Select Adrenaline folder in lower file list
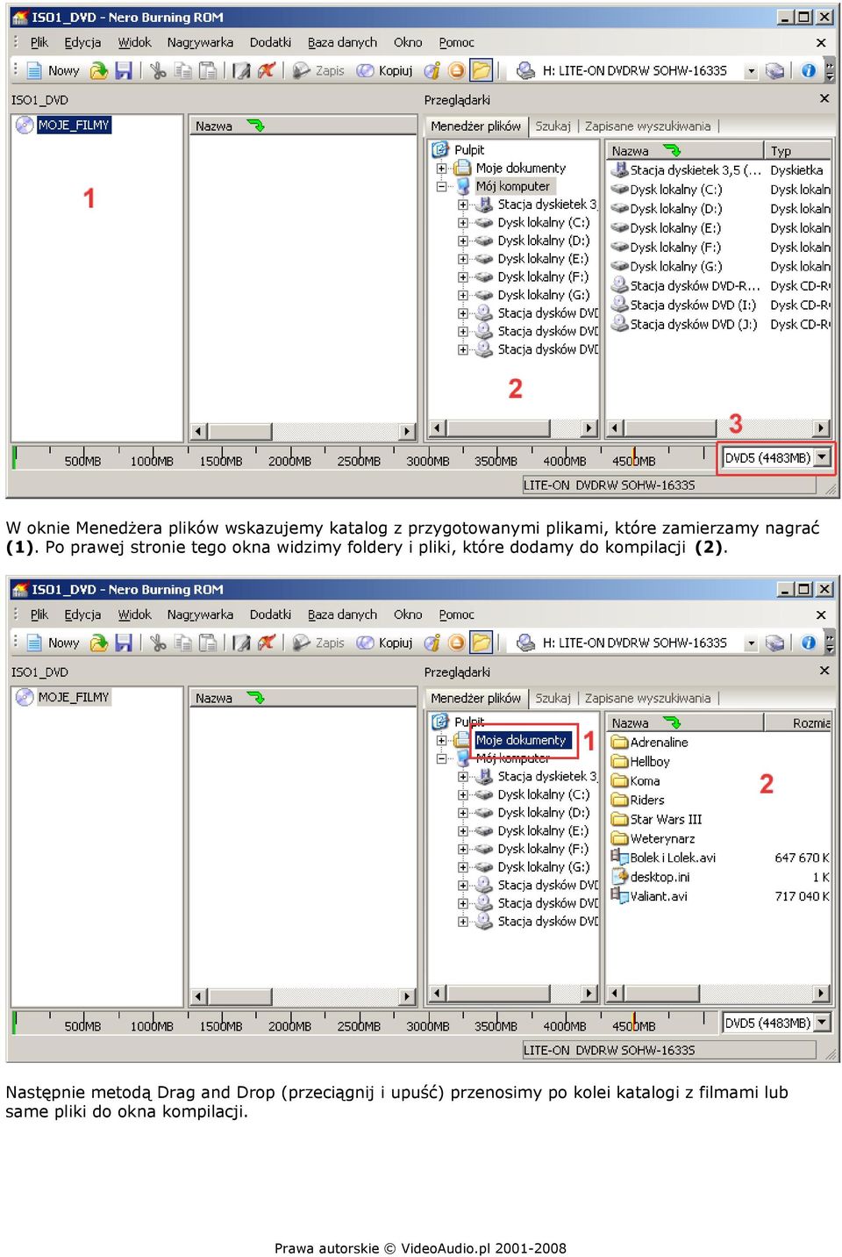The image size is (842, 1257). (659, 743)
